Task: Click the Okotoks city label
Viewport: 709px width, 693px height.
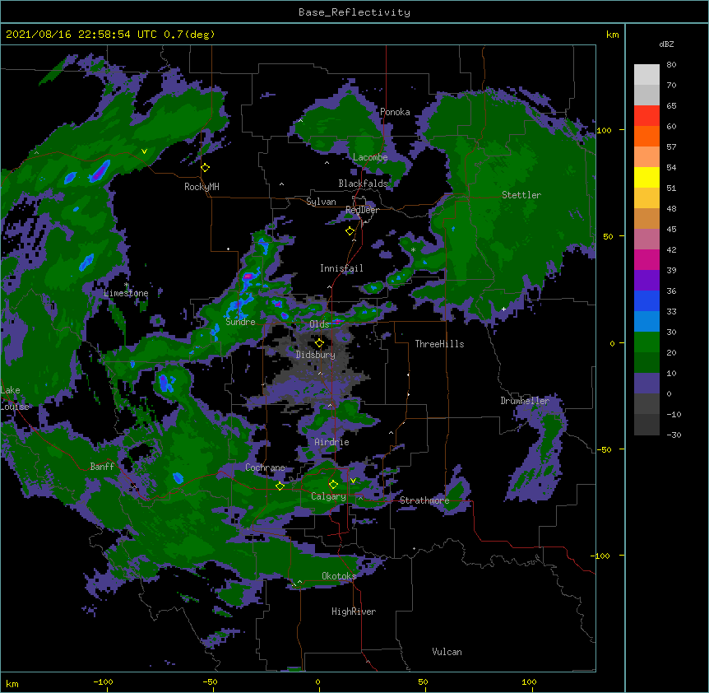Action: pos(339,576)
